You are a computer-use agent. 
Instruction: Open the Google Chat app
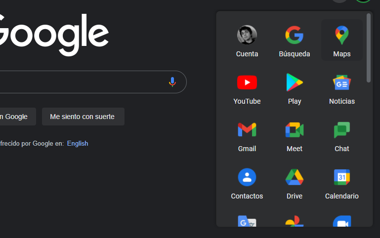click(x=342, y=135)
